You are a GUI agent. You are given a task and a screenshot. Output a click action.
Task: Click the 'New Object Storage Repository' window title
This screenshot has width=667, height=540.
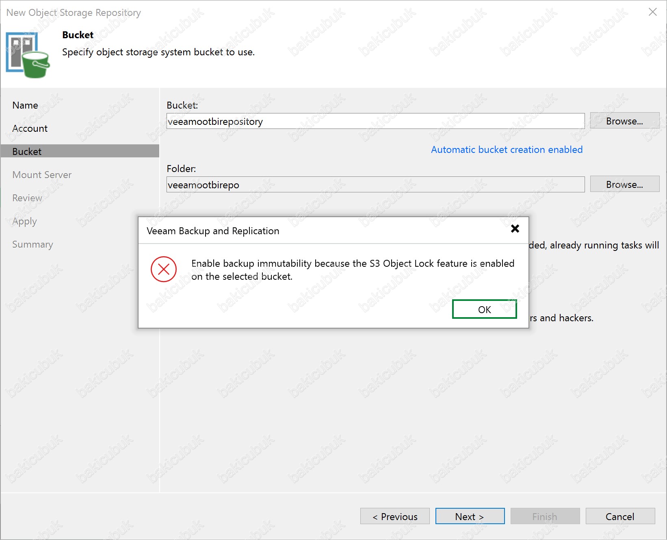pyautogui.click(x=74, y=13)
